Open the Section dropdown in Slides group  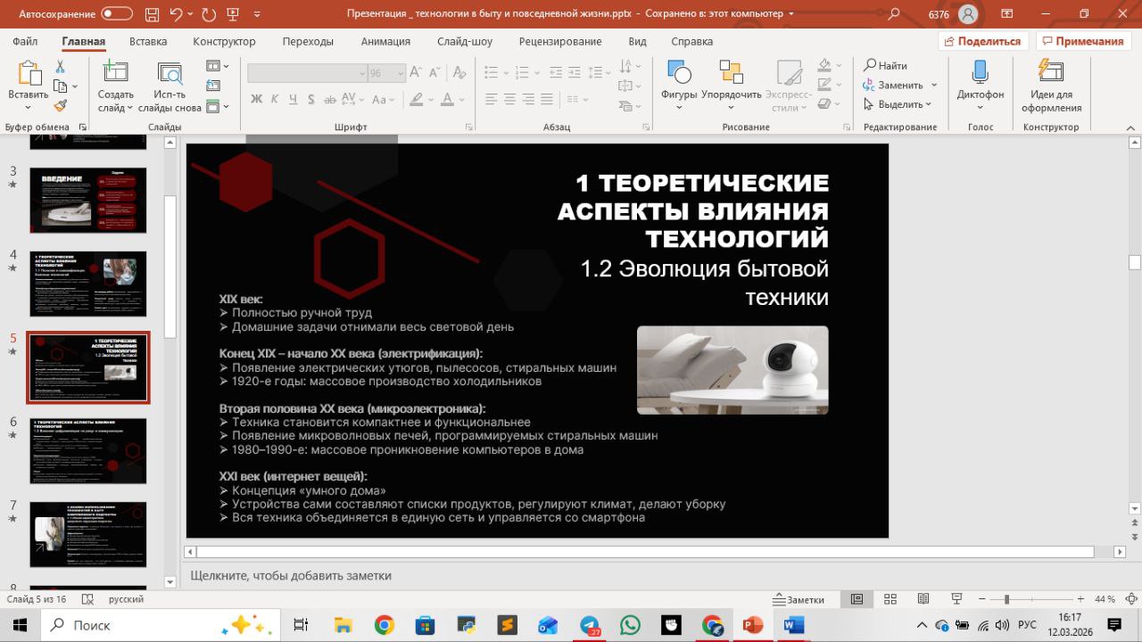(218, 107)
